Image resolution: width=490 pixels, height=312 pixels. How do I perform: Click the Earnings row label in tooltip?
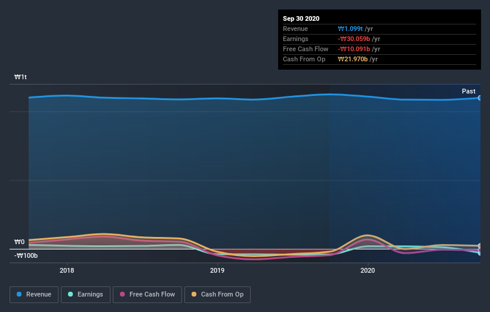coord(295,39)
